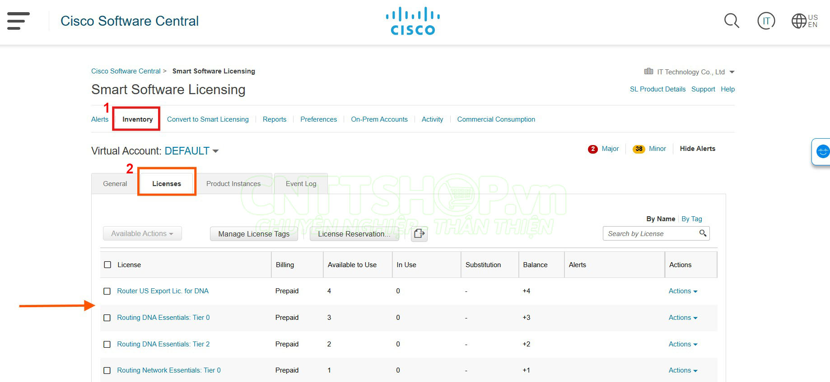This screenshot has height=382, width=830.
Task: Click the search magnifier icon in header
Action: coord(731,21)
